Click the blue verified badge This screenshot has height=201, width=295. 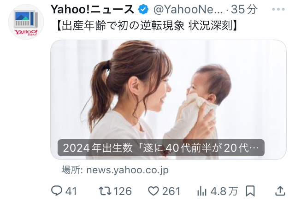(x=143, y=9)
